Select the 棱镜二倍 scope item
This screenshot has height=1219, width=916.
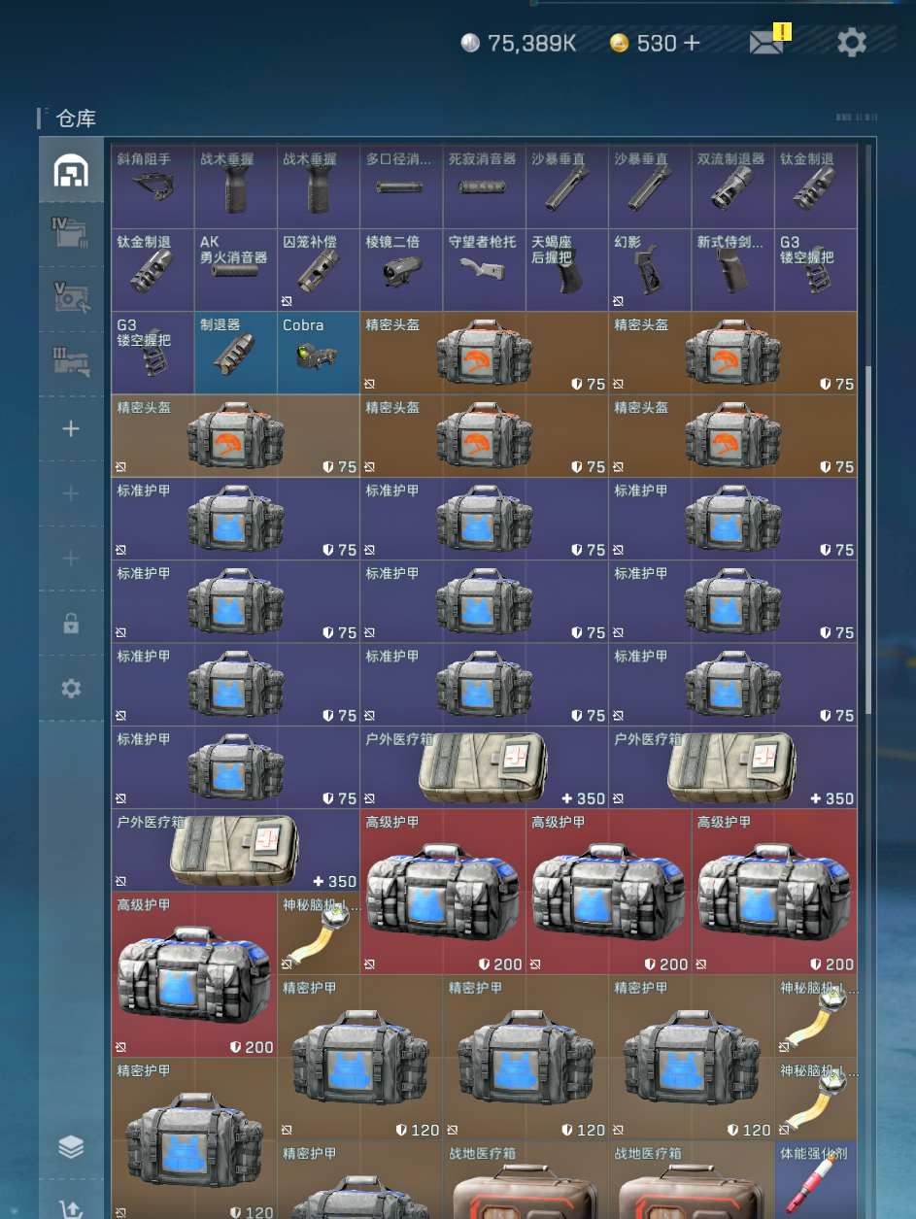[401, 269]
